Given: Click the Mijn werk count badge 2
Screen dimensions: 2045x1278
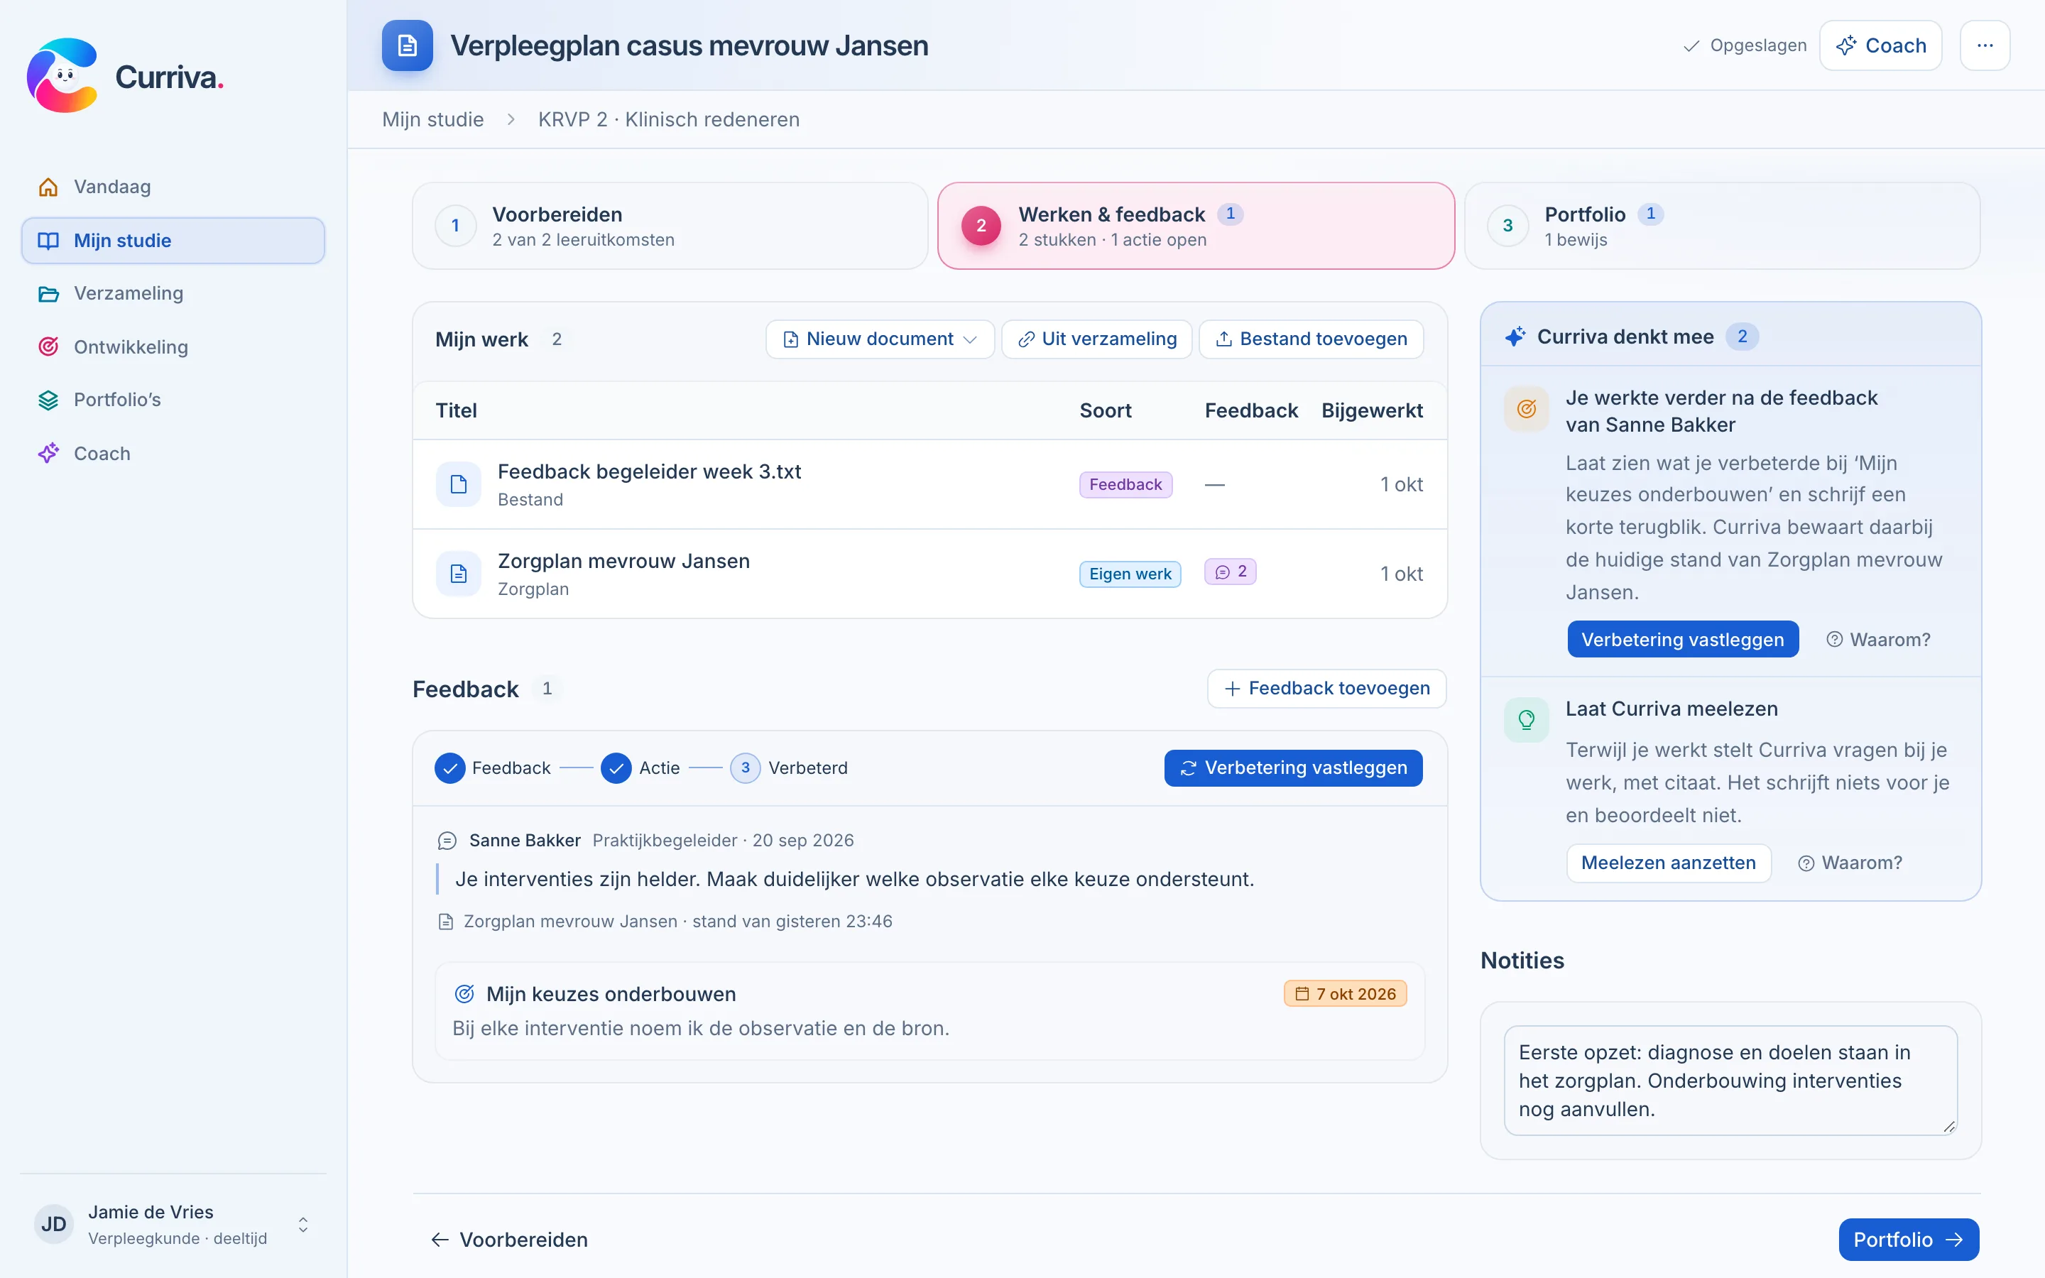Looking at the screenshot, I should pos(556,339).
